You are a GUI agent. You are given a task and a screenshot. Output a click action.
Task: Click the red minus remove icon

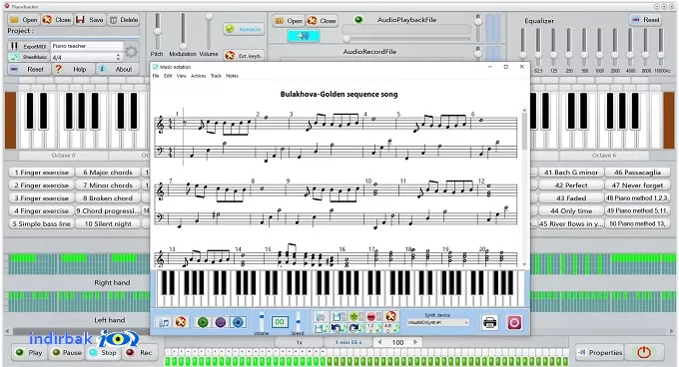point(372,317)
